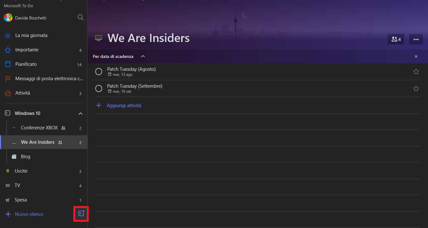Star the Patch Tuesday (Agosto) task
This screenshot has width=428, height=228.
(x=416, y=72)
